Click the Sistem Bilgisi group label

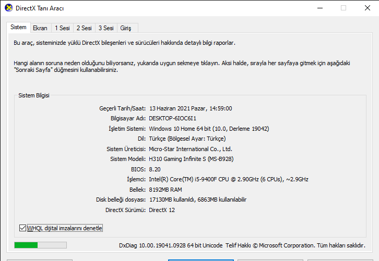(34, 95)
